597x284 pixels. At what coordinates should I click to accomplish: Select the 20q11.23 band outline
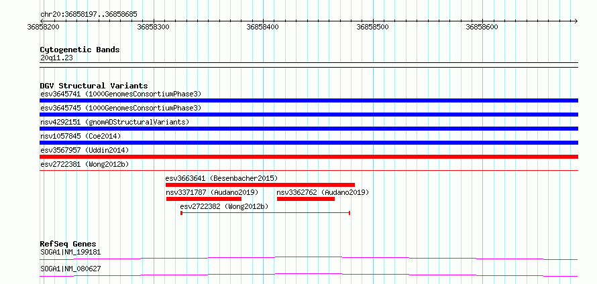309,65
